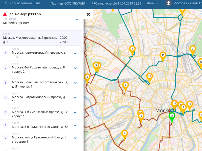Close the vehicle route panel
This screenshot has width=202, height=151.
(x=88, y=14)
